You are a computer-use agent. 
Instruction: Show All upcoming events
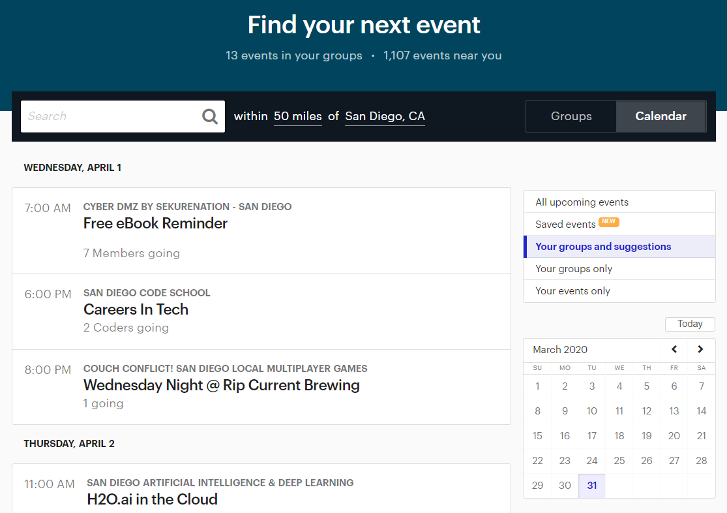coord(619,202)
